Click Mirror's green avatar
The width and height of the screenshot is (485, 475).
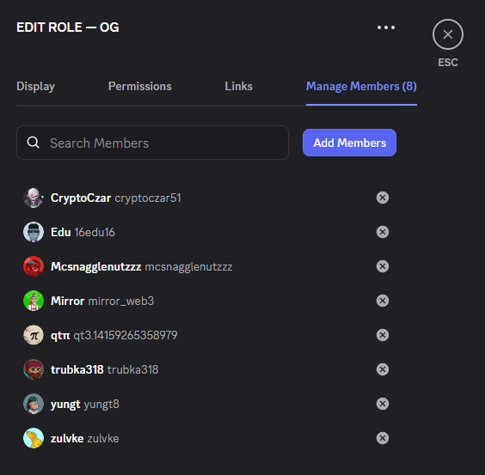(x=34, y=301)
